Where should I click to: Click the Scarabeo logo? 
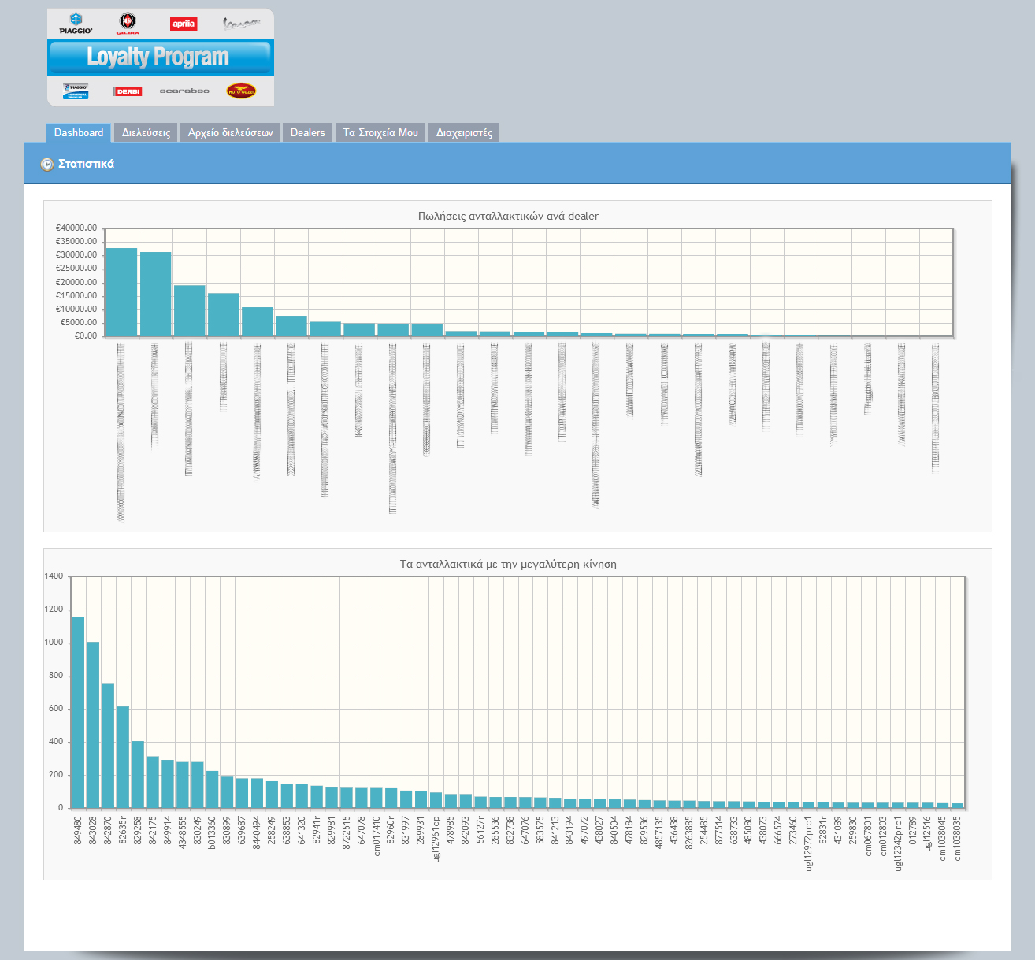[x=183, y=91]
